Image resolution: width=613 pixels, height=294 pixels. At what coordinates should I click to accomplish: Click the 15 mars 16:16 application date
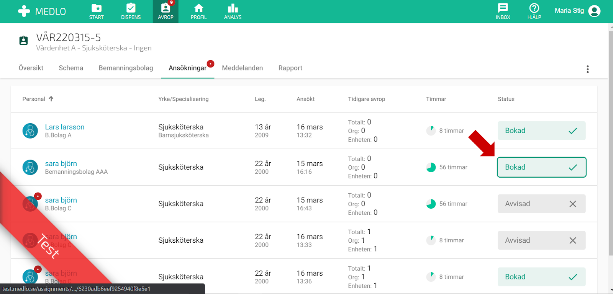310,167
